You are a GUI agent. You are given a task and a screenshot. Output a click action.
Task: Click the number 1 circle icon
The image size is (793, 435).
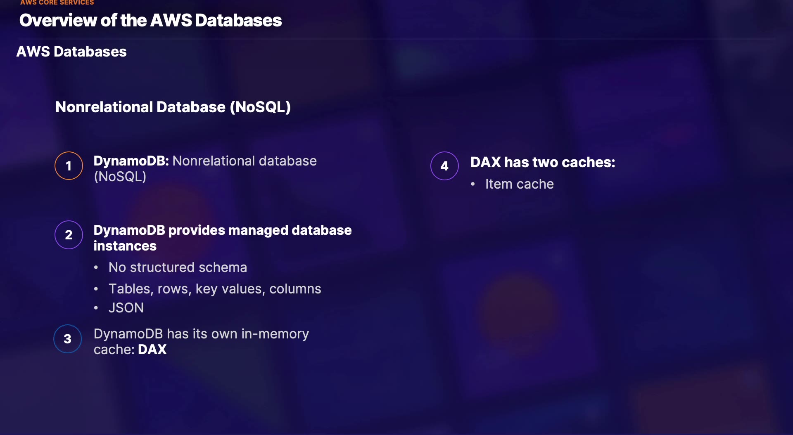pos(69,166)
